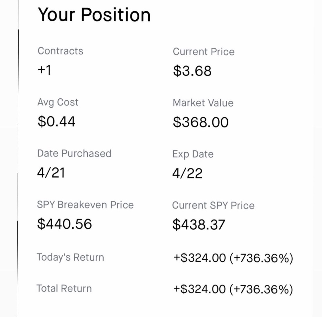Viewport: 322px width, 317px height.
Task: Tap the Current Price label
Action: coord(204,52)
